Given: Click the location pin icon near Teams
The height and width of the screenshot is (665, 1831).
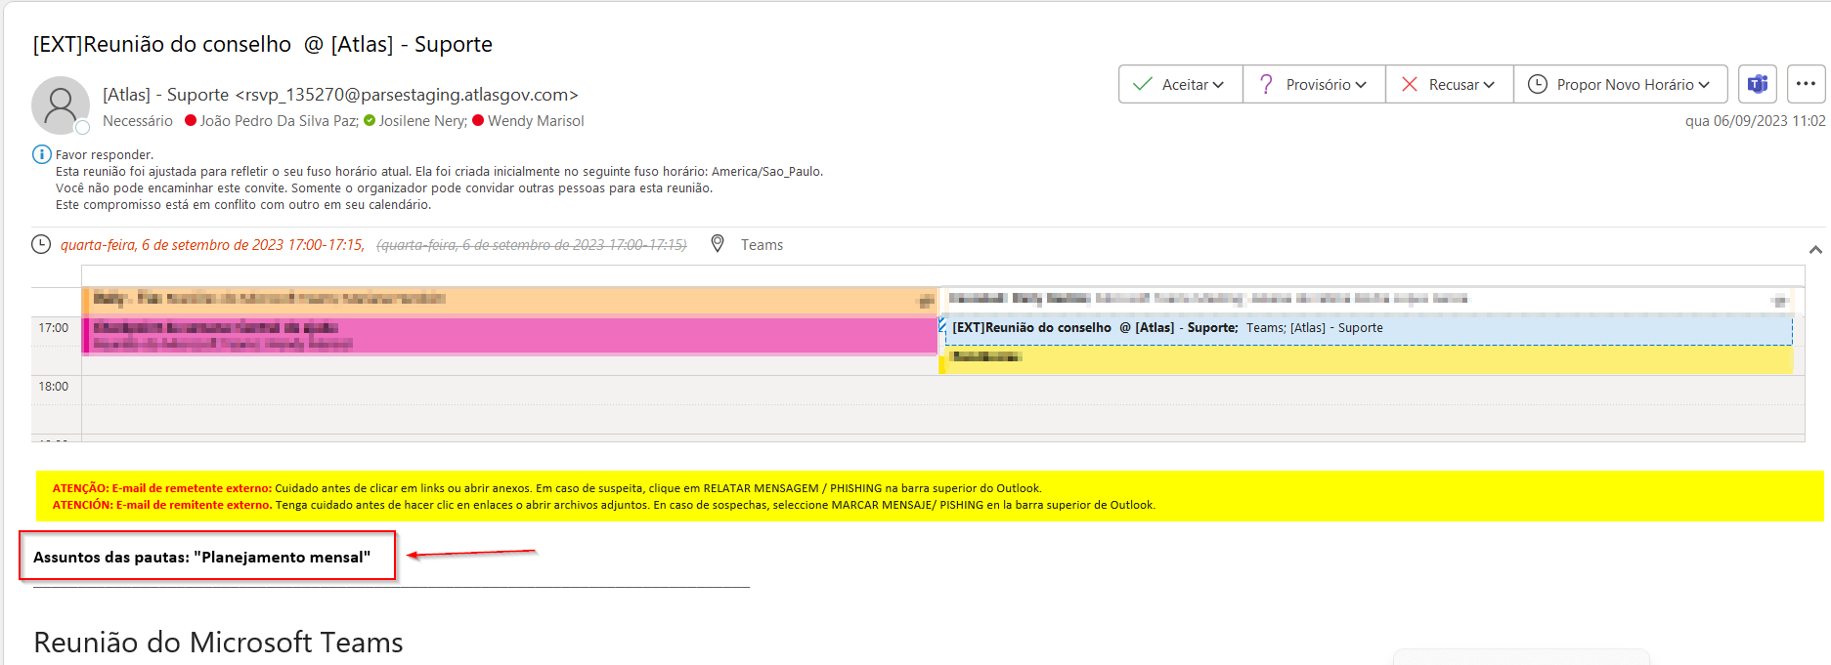Looking at the screenshot, I should point(718,244).
